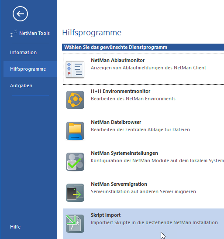Click the NetMan Ablaufmonitor icon
This screenshot has height=239, width=224.
[x=75, y=69]
